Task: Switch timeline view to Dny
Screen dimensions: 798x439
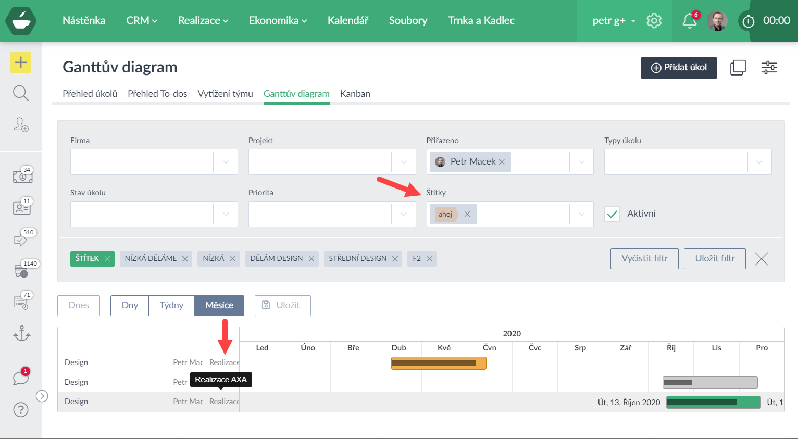Action: (130, 305)
